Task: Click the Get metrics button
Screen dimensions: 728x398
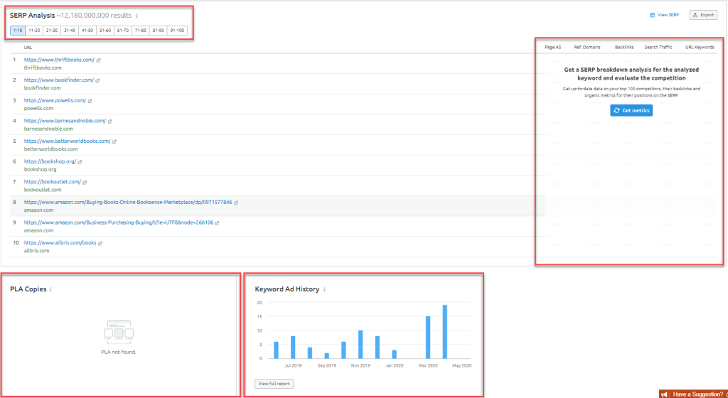Action: click(x=631, y=111)
